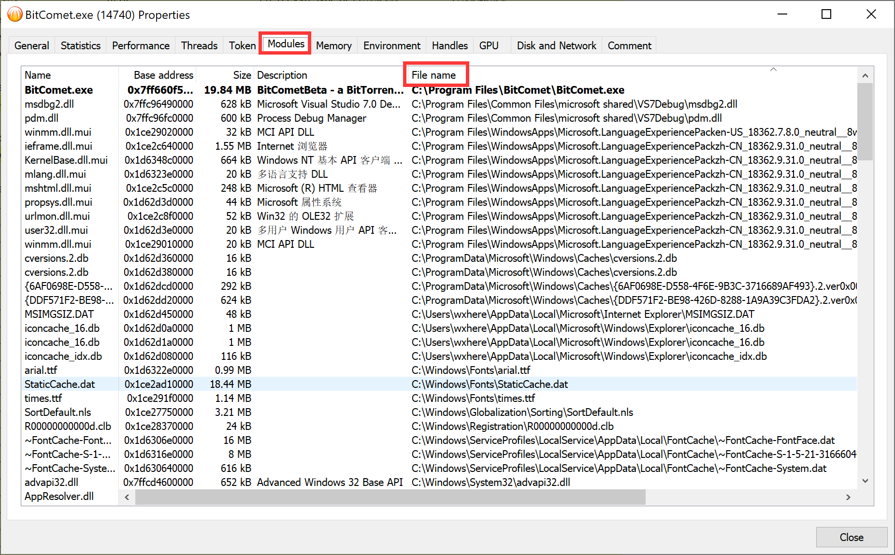The image size is (895, 555).
Task: Select the Handles tab
Action: tap(449, 46)
